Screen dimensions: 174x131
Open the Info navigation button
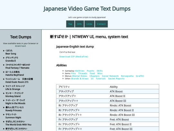point(79,24)
